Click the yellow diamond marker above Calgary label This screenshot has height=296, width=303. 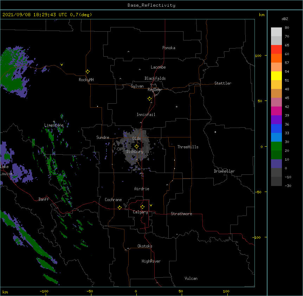[142, 207]
